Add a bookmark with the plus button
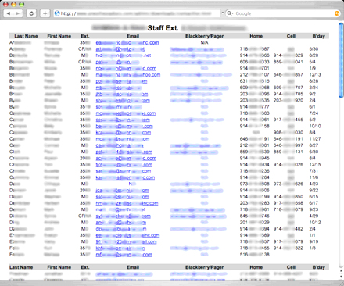 [45, 13]
